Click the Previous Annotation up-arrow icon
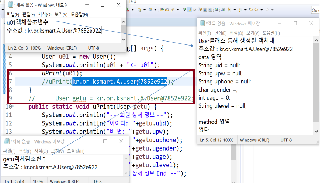The image size is (326, 183). tap(240, 10)
